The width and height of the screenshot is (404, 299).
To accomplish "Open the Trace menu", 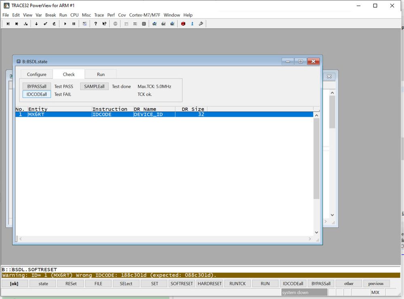I will [x=99, y=15].
